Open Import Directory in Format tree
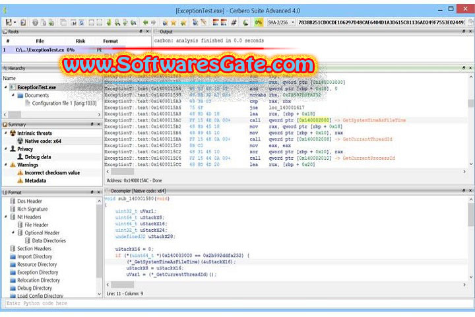The height and width of the screenshot is (317, 475). [35, 256]
